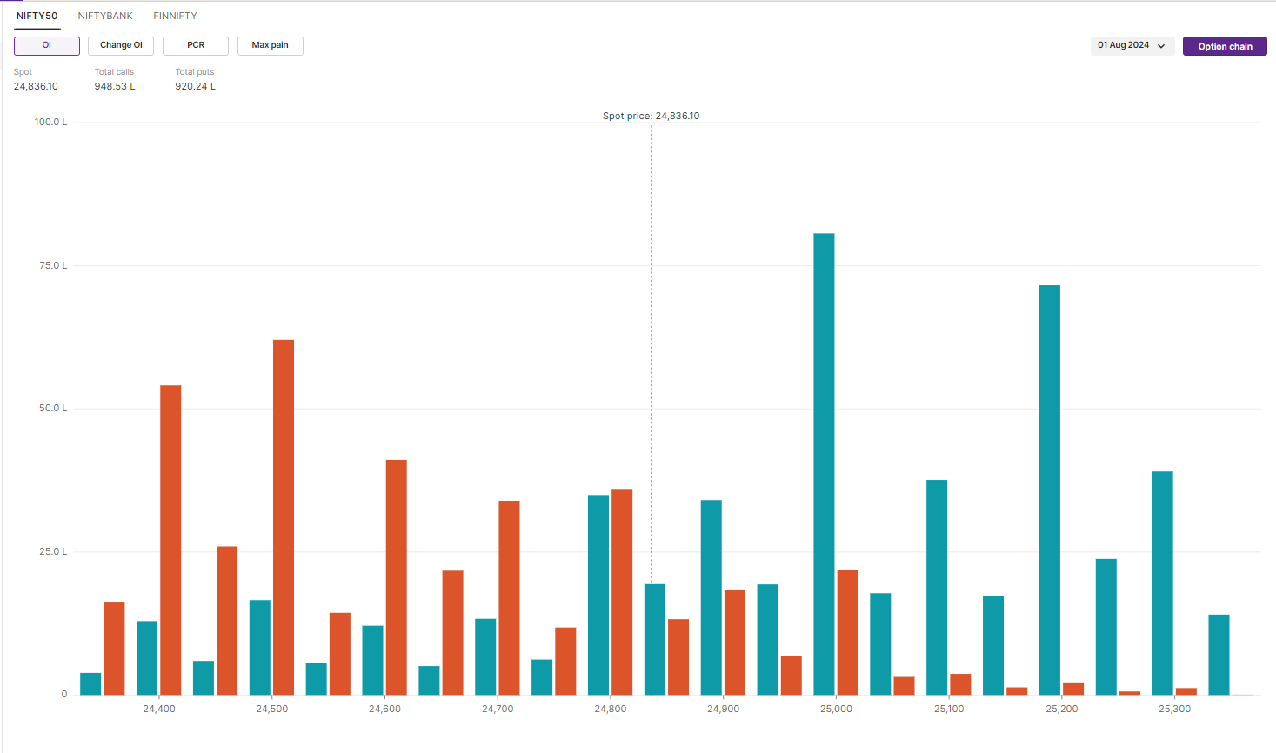
Task: Click the Total puts value 920.24 L
Action: click(195, 86)
